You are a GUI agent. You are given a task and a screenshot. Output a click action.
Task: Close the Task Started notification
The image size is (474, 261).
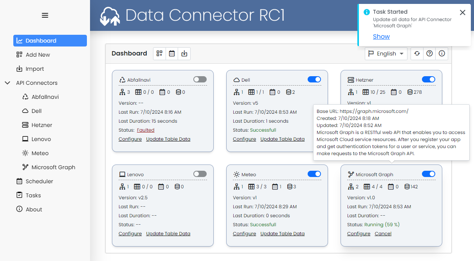(x=463, y=13)
